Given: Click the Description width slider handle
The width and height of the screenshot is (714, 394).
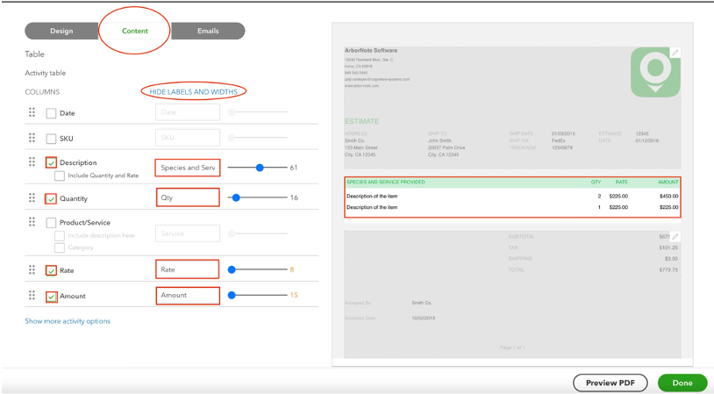Looking at the screenshot, I should click(260, 168).
